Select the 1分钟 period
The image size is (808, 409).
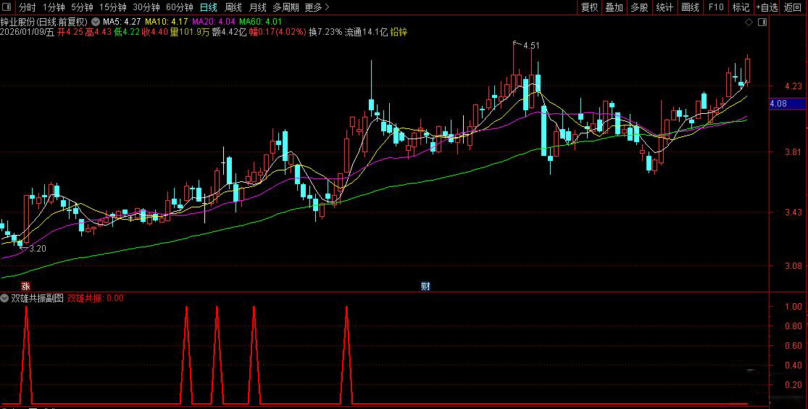click(x=54, y=7)
